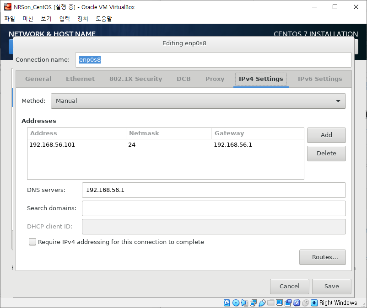The image size is (367, 308).
Task: Click the shared folders status icon
Action: click(x=270, y=303)
